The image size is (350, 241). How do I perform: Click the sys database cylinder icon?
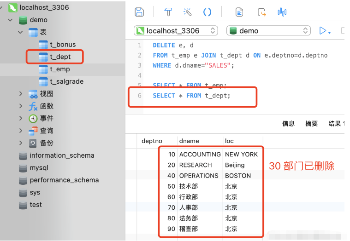pos(23,193)
